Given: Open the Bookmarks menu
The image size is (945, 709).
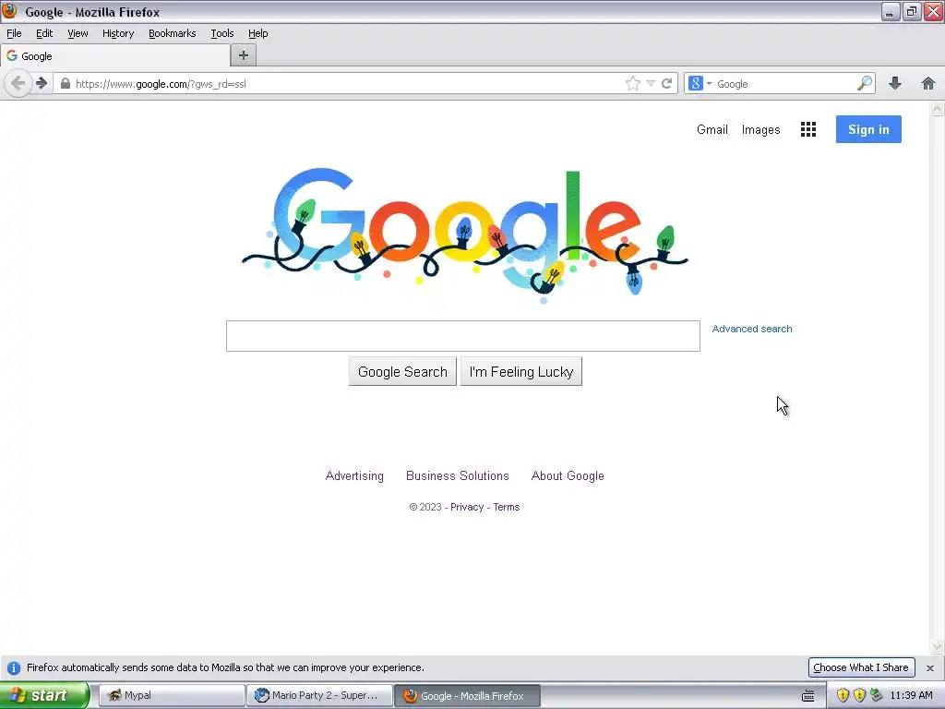Looking at the screenshot, I should [x=173, y=33].
